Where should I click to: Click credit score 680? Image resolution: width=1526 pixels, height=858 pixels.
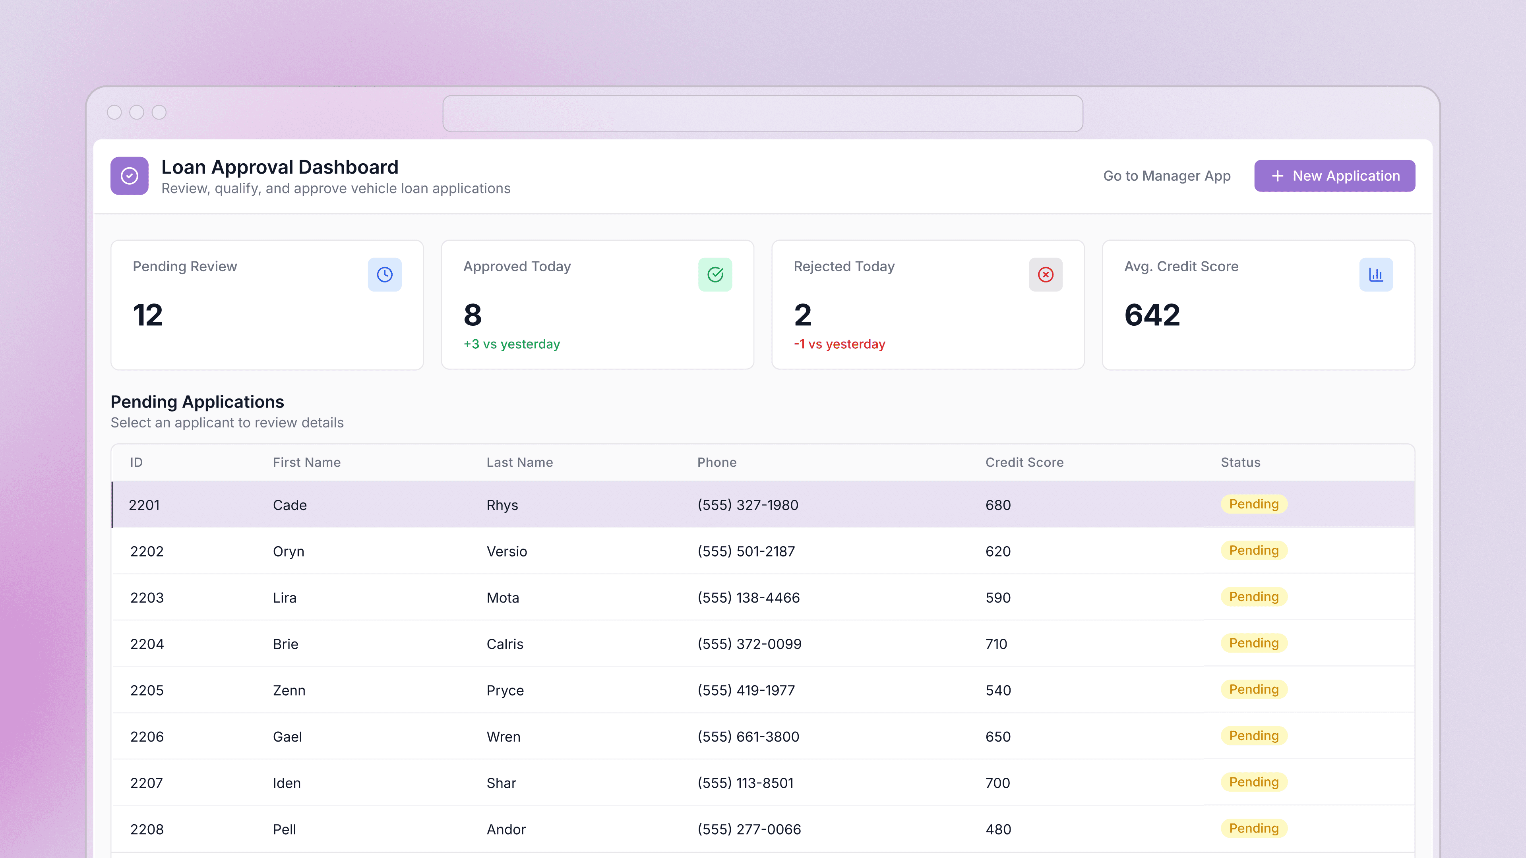[998, 505]
